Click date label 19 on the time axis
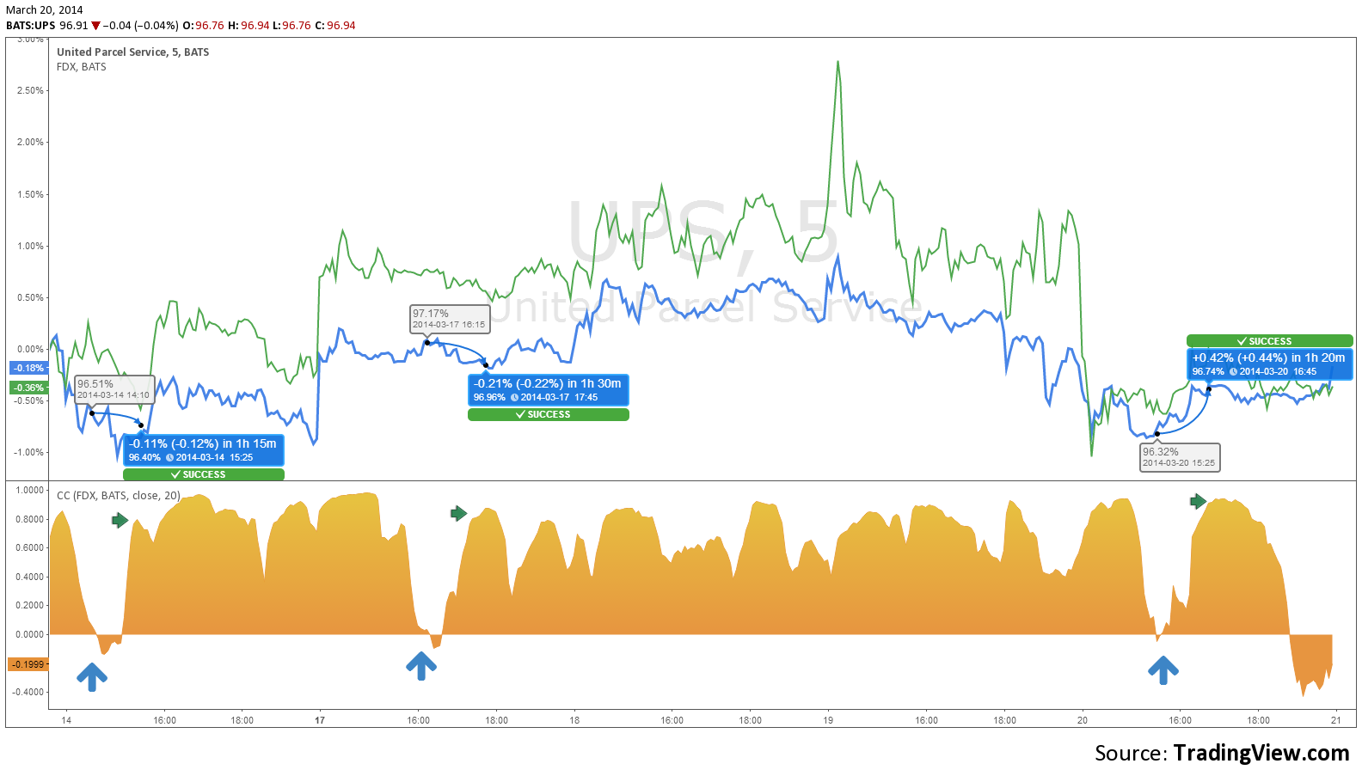Viewport: 1362px width, 776px height. (828, 720)
